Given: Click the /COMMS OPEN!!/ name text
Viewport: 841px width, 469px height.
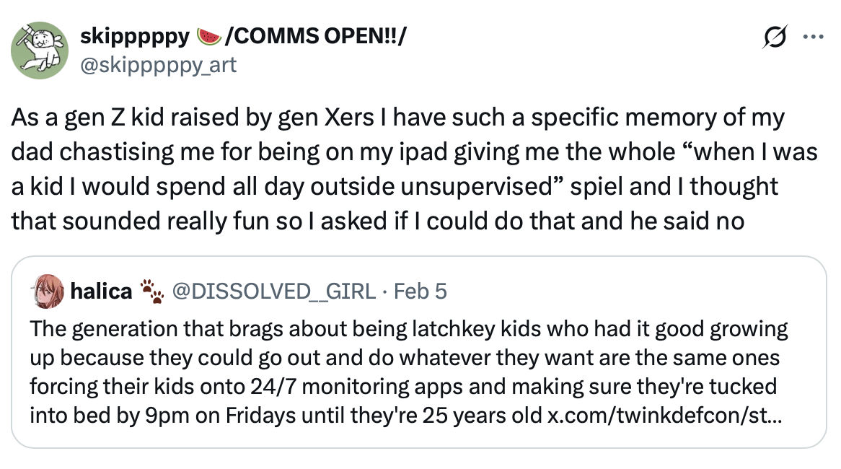Looking at the screenshot, I should click(x=315, y=35).
